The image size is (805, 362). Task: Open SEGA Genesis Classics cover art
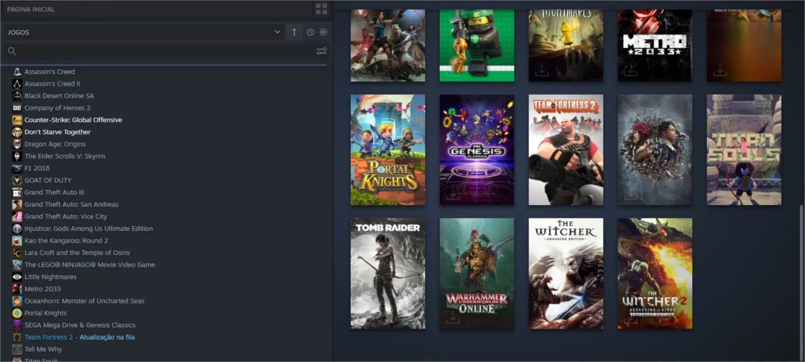[477, 150]
